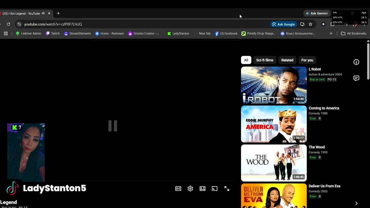This screenshot has height=208, width=370.
Task: Open the Printify Drop Shipping bookmark
Action: (258, 34)
